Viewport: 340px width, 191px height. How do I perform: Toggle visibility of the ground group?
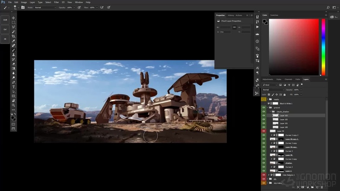264,108
